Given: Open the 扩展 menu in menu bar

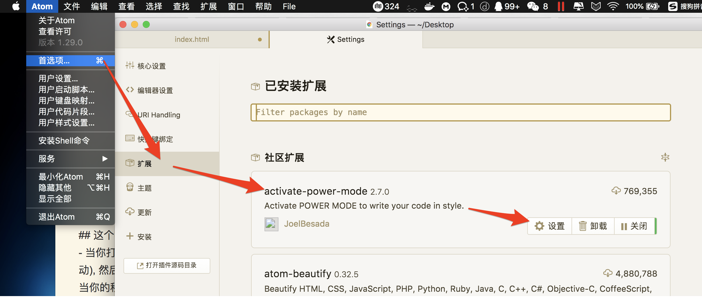Looking at the screenshot, I should pos(209,6).
